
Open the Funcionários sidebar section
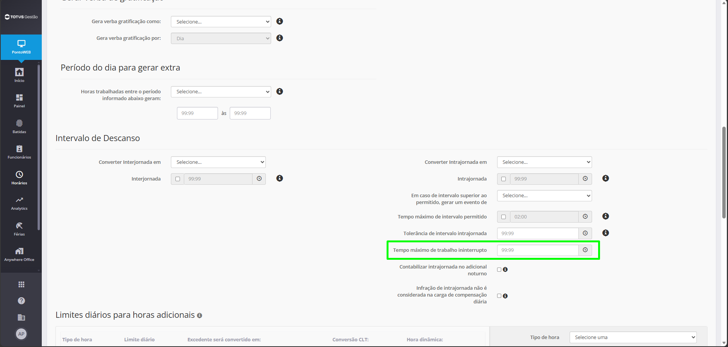[x=19, y=152]
